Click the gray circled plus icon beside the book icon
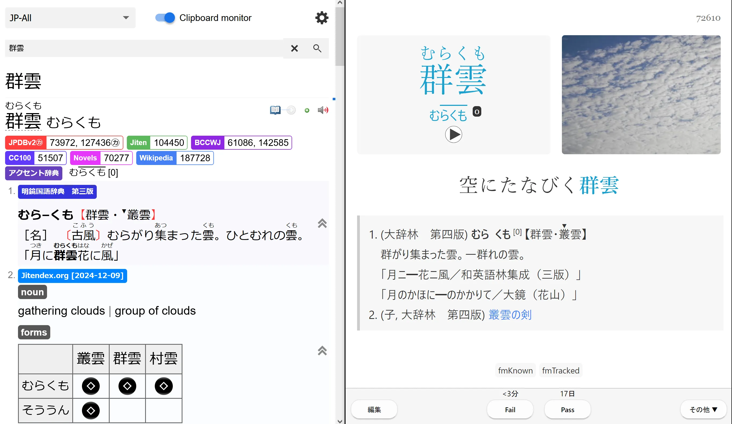732x424 pixels. coord(291,110)
